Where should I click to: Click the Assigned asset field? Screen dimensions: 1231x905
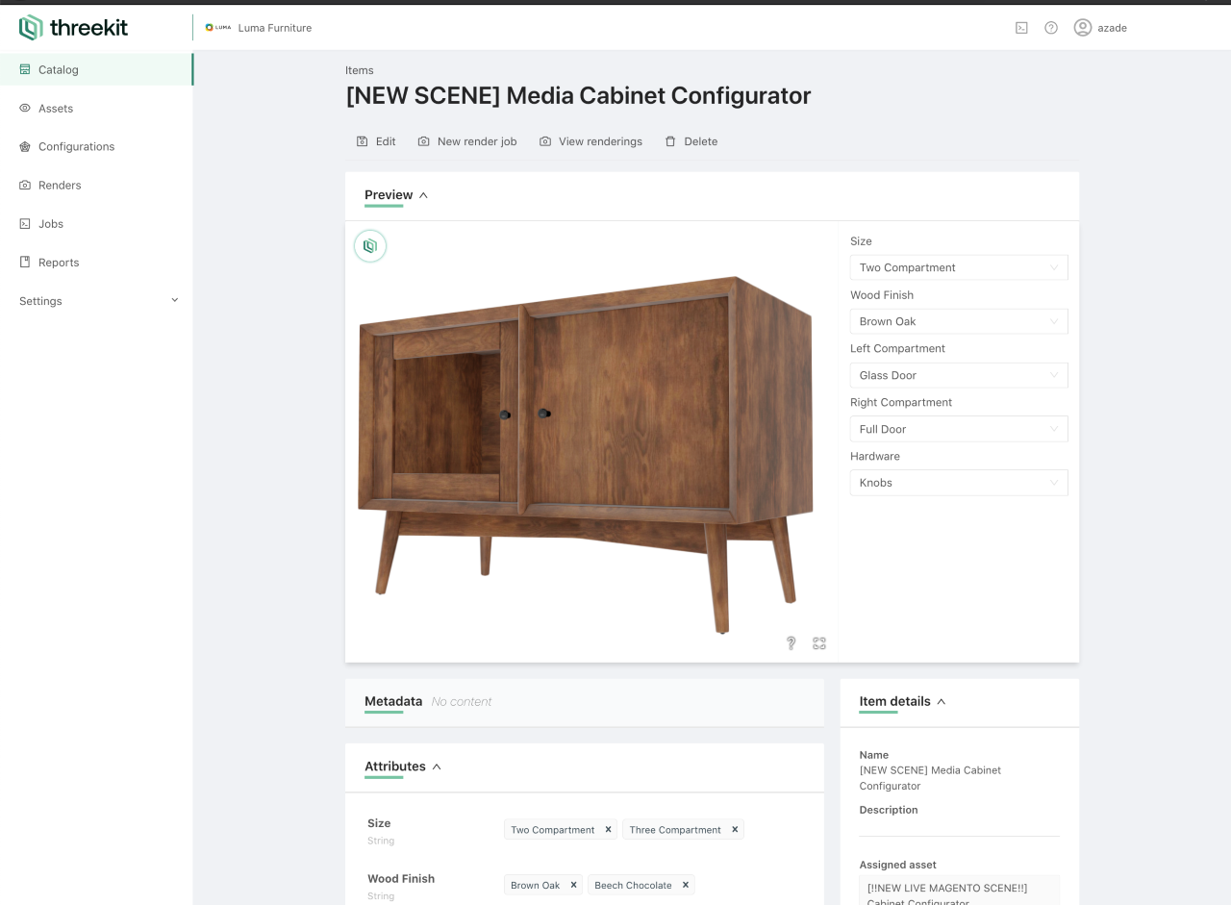click(x=960, y=891)
